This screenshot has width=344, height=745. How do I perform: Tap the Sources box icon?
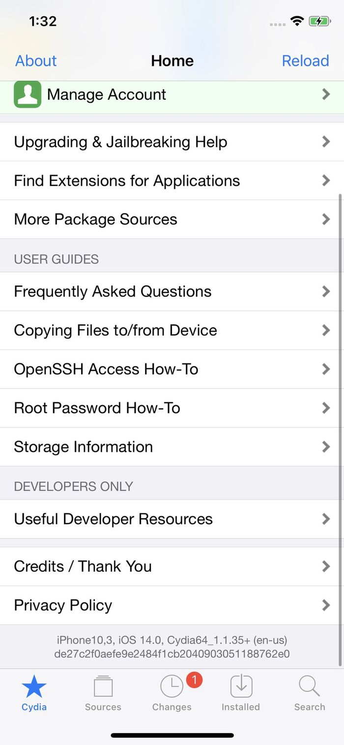click(x=103, y=686)
